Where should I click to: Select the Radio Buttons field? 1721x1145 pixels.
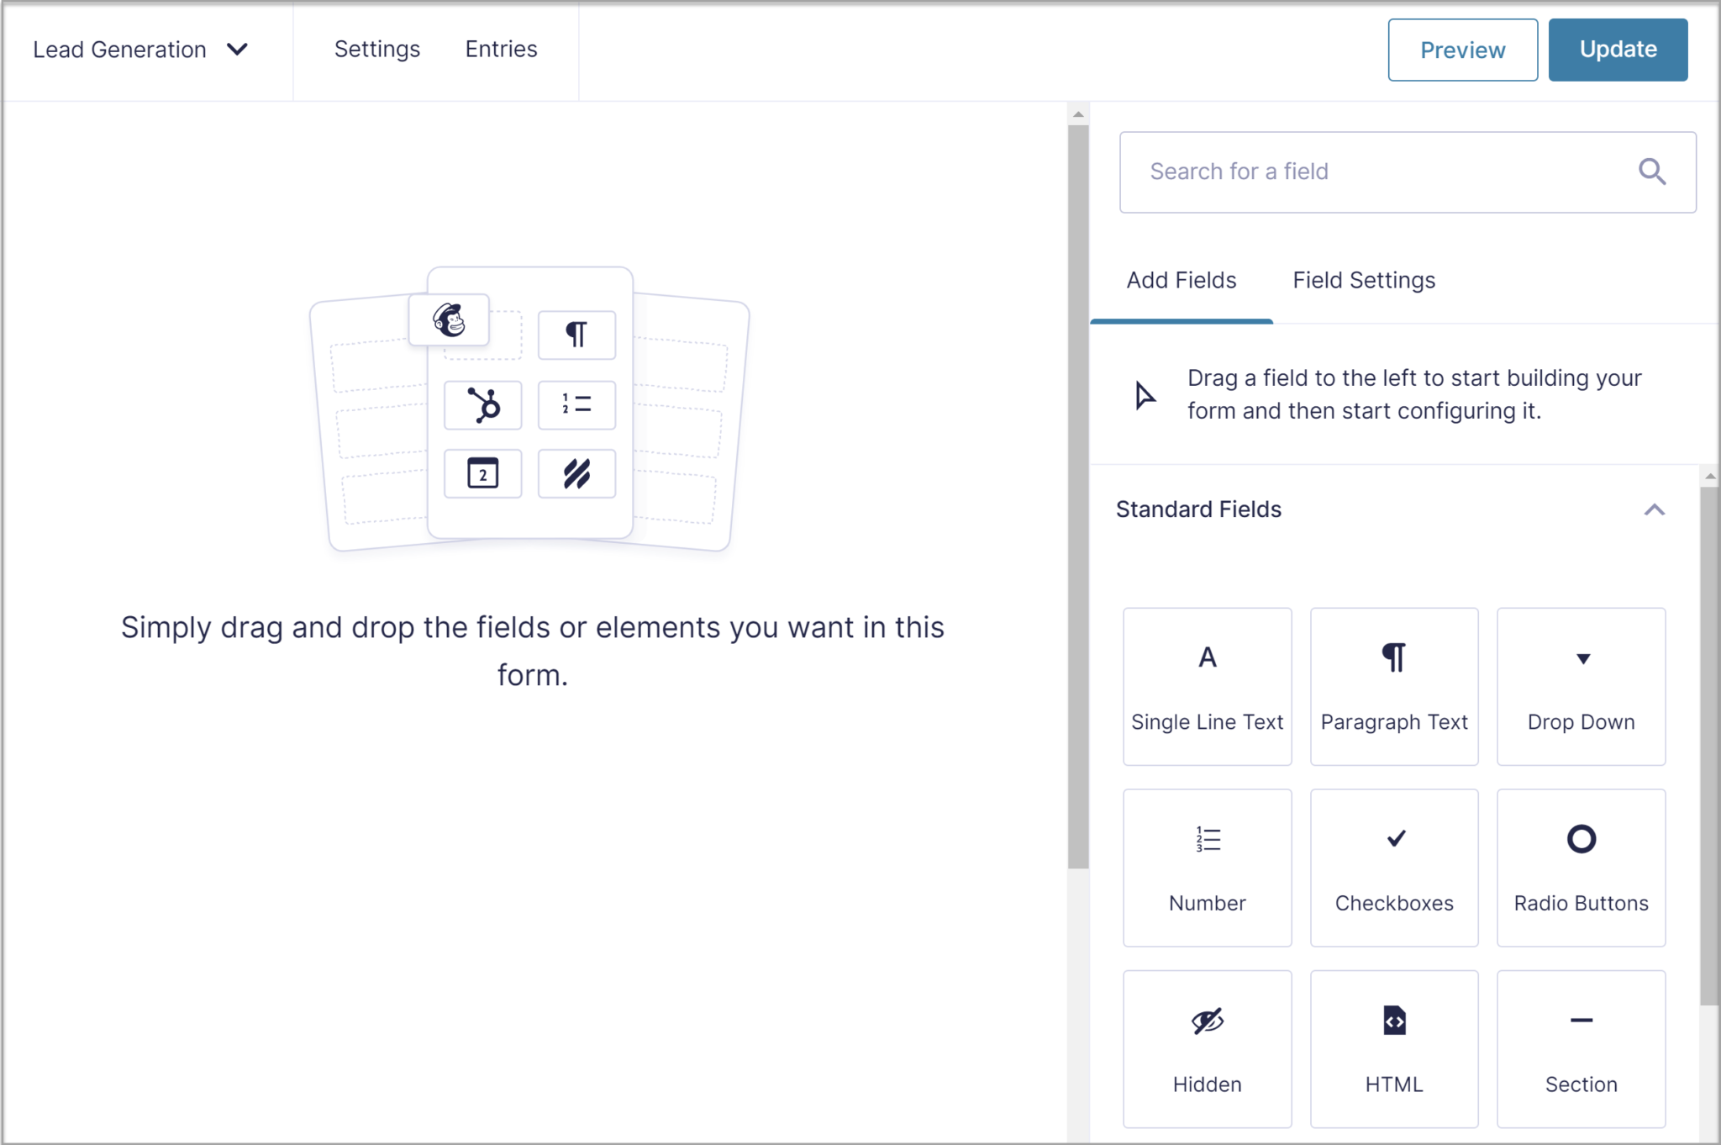(x=1580, y=866)
